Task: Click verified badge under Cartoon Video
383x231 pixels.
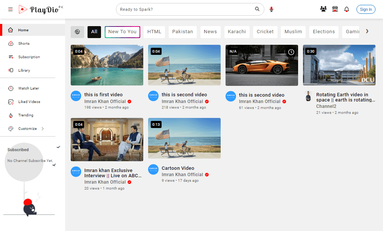Action: tap(207, 175)
